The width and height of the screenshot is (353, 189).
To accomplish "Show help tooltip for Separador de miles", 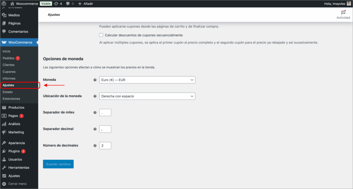I will 95,113.
